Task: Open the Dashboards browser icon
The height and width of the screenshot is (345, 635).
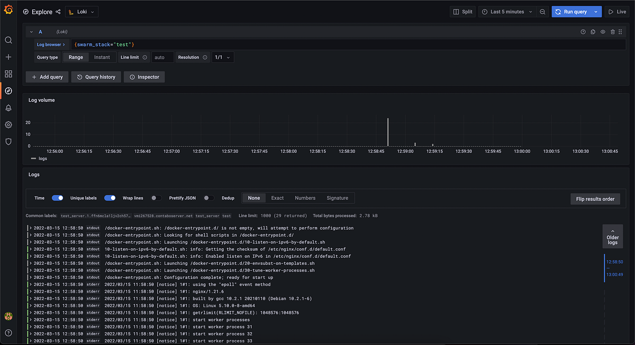Action: [8, 74]
